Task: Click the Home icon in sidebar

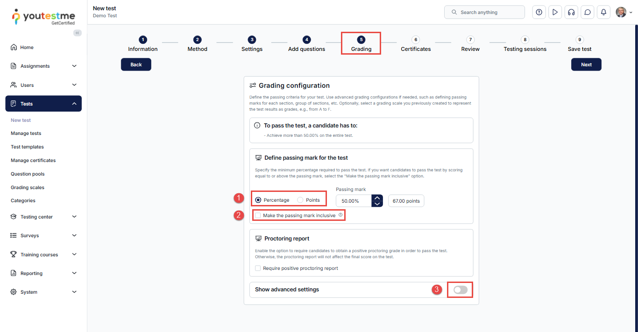Action: [14, 47]
